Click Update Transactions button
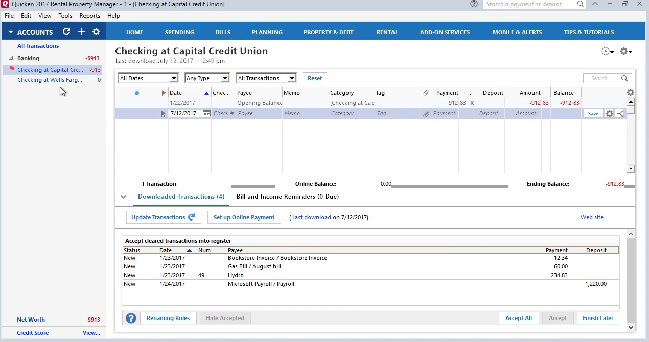Viewport: 649px width, 342px height. coord(164,217)
